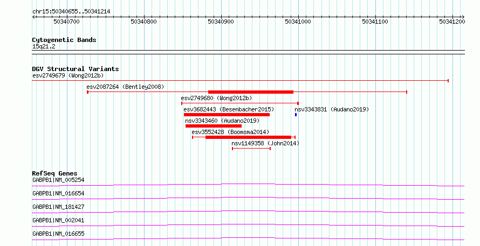Click small blue marker of nsv3343831
480x246 pixels.
pyautogui.click(x=296, y=115)
